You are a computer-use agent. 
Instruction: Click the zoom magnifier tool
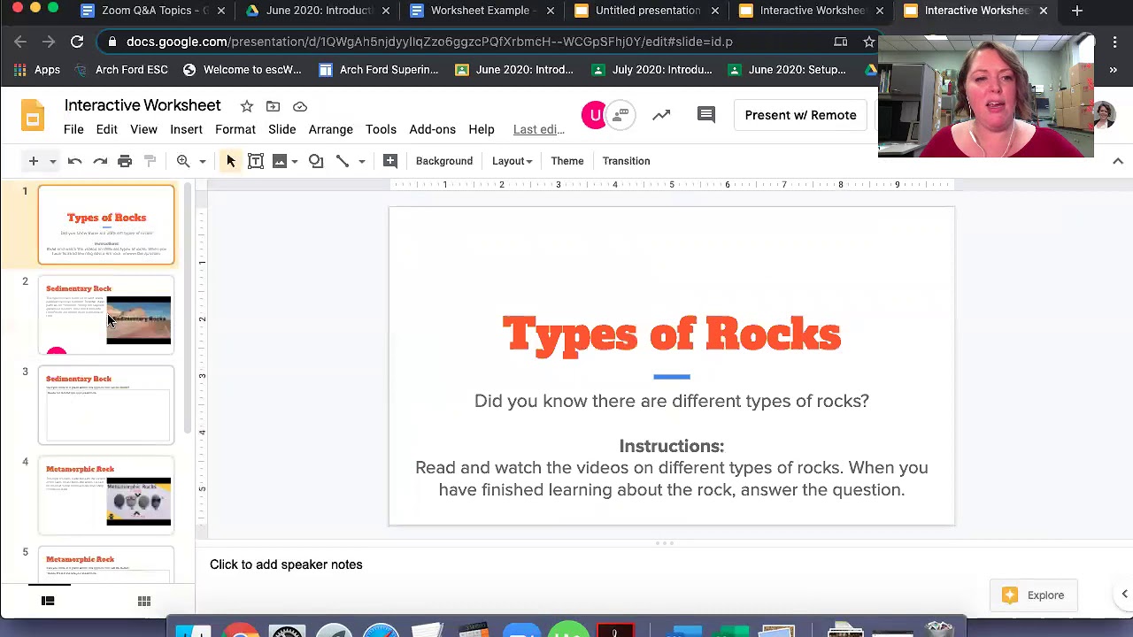coord(183,161)
